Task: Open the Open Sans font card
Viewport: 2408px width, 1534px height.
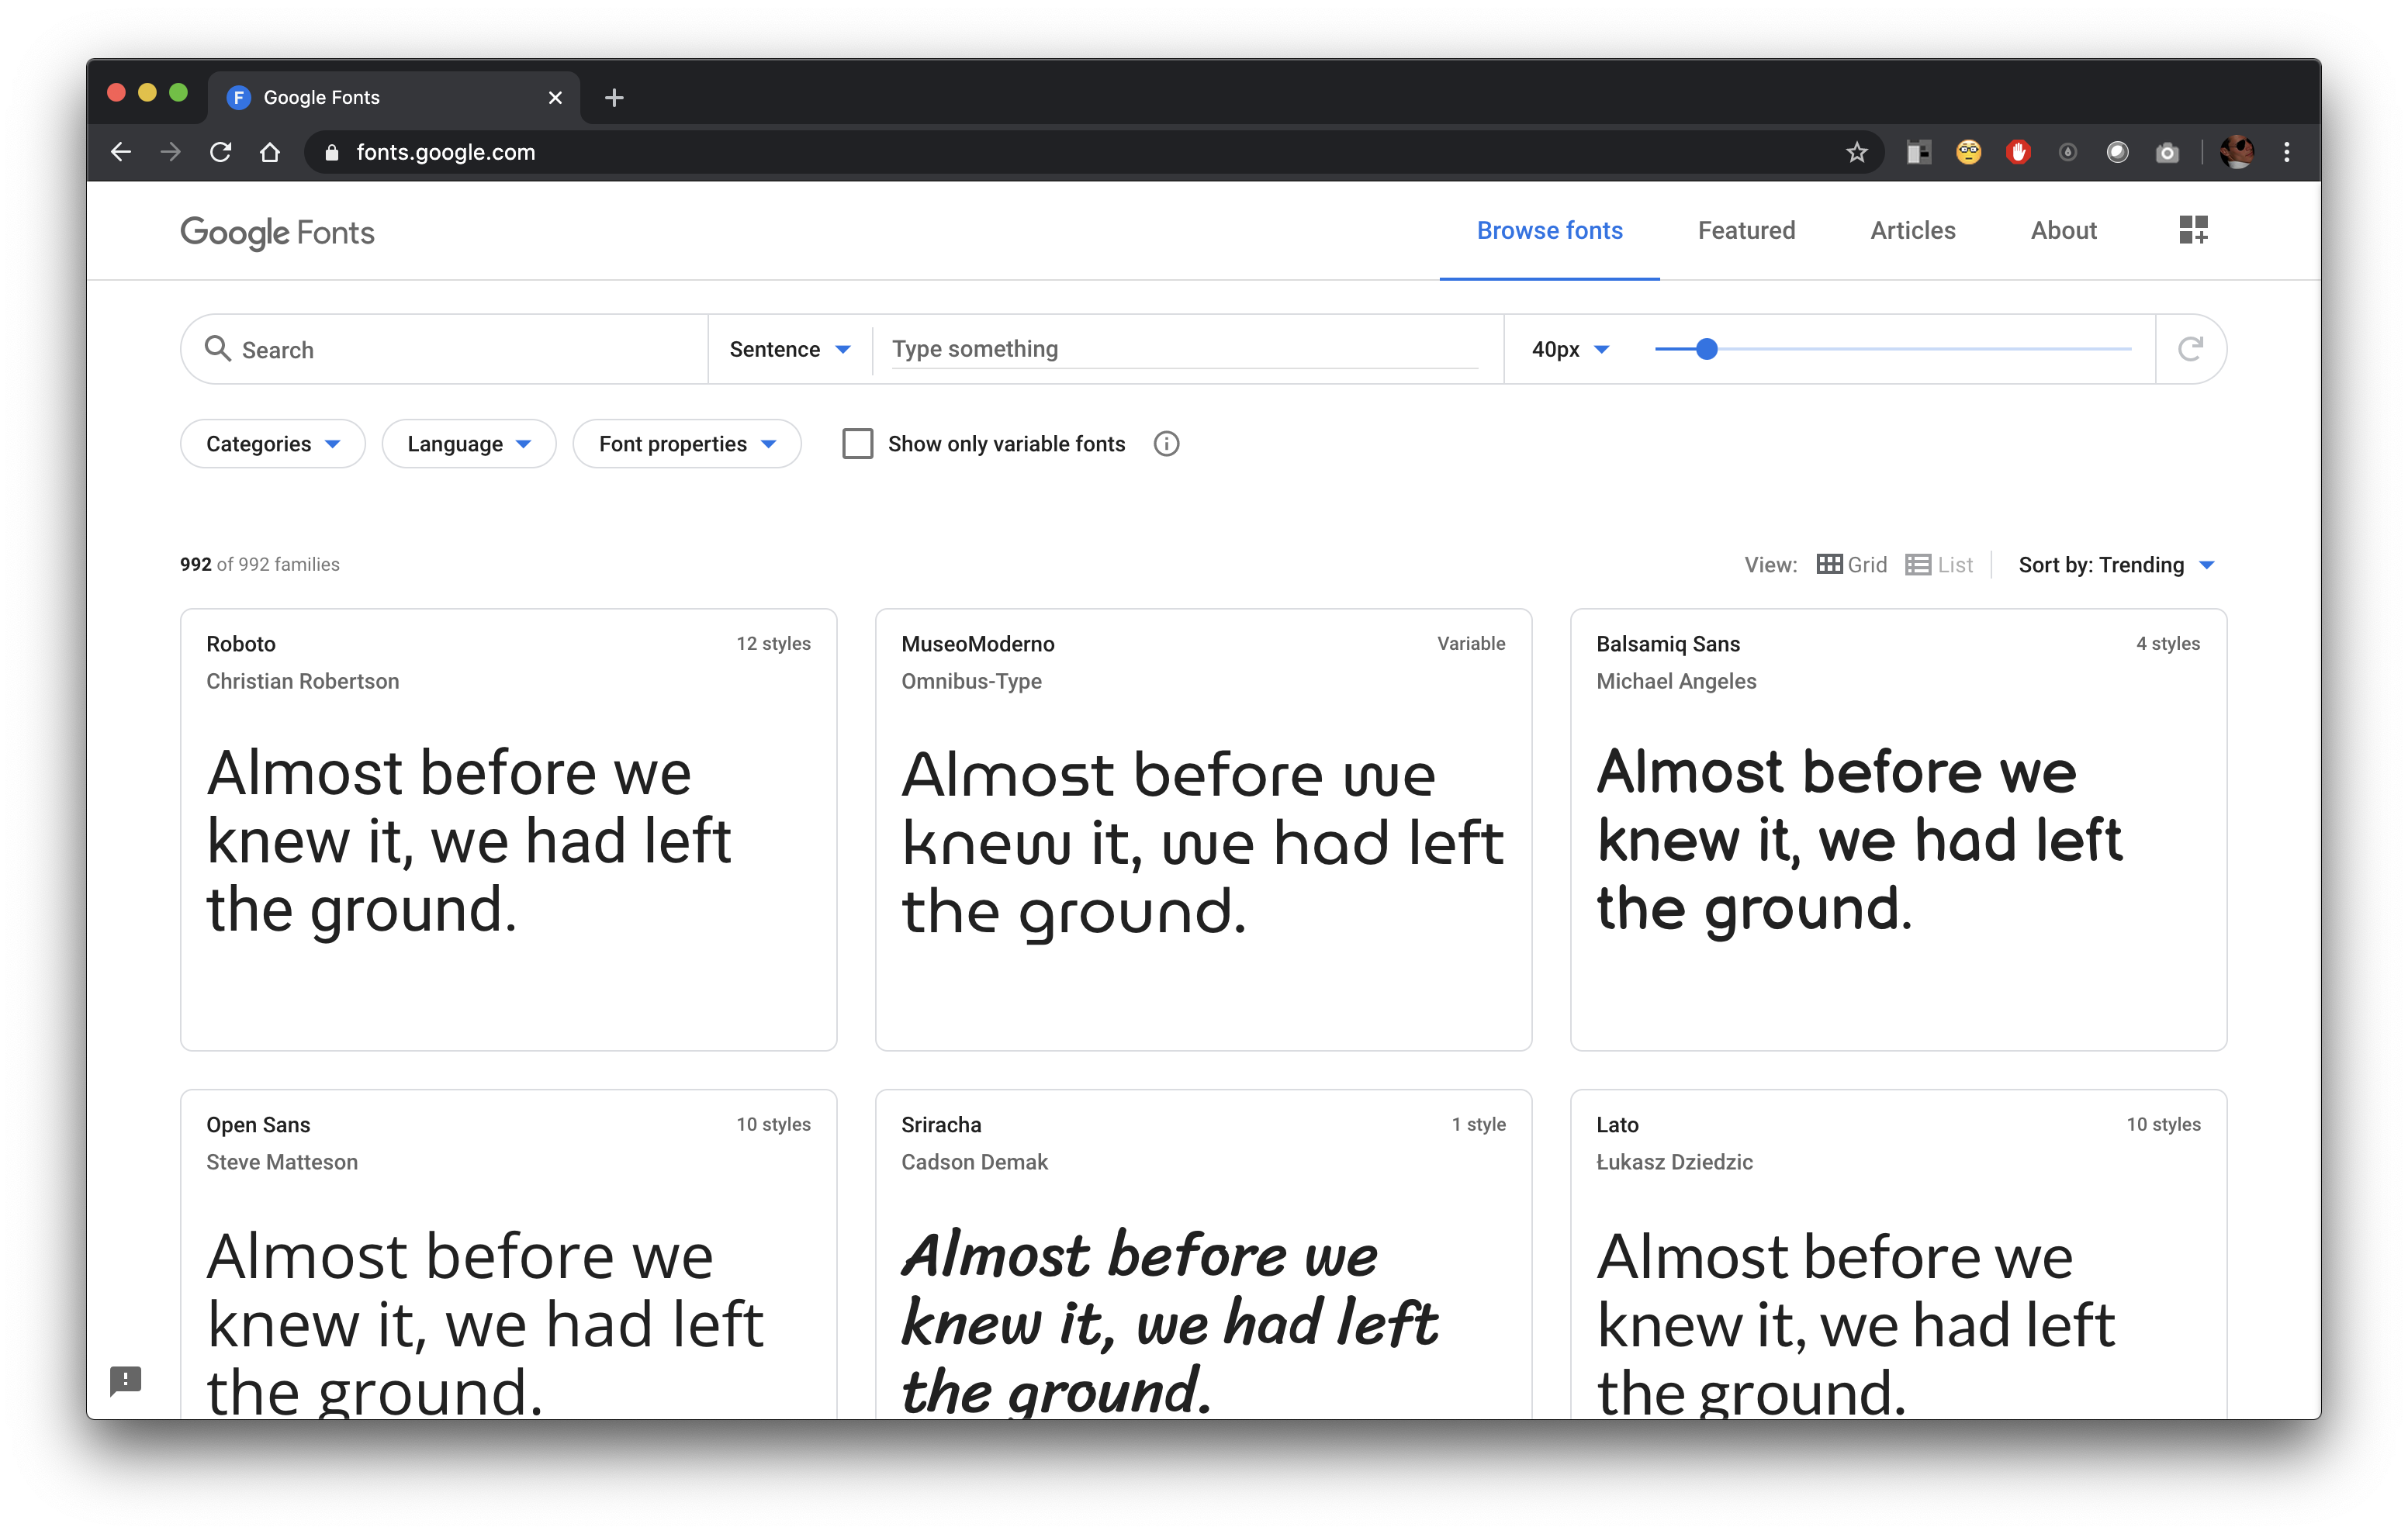Action: click(x=508, y=1254)
